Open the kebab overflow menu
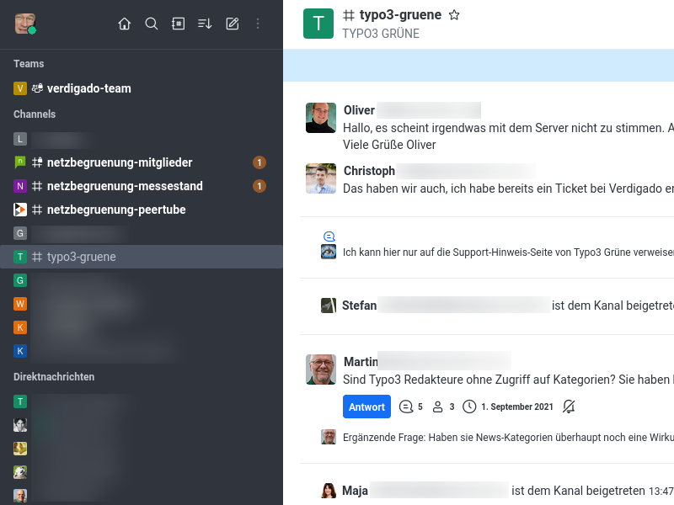This screenshot has width=674, height=505. coord(258,24)
